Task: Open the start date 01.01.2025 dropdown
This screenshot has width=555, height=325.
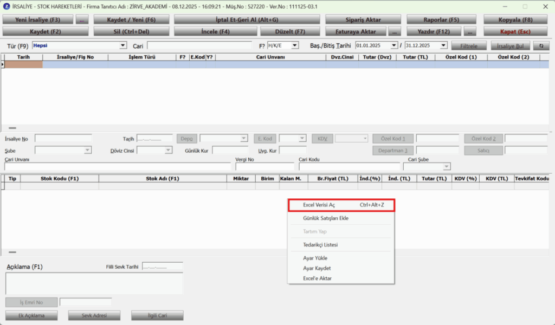Action: point(393,45)
